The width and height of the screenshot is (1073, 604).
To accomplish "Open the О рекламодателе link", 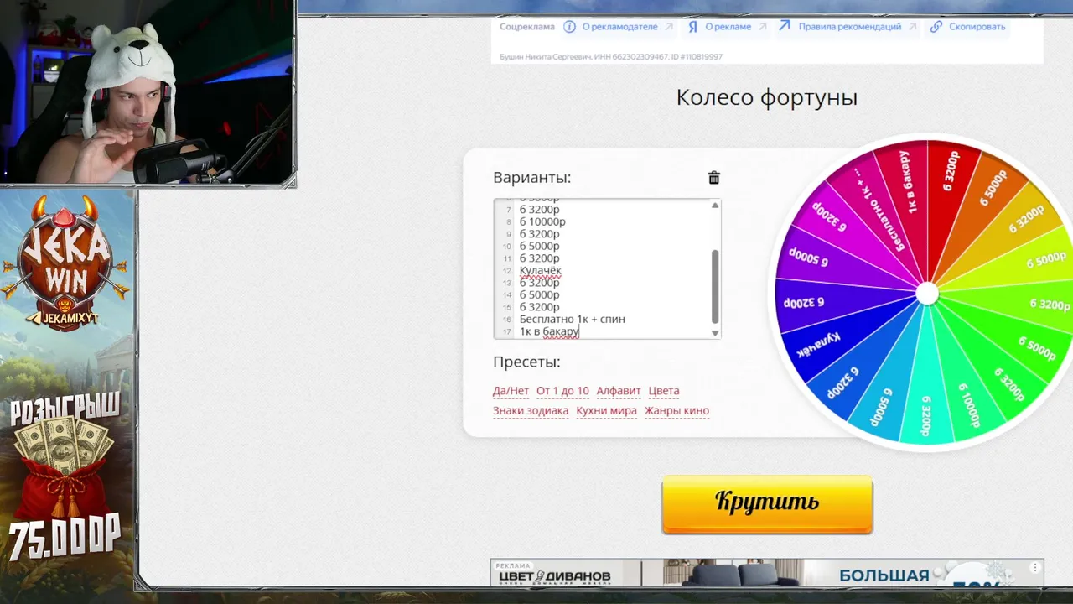I will coord(619,27).
